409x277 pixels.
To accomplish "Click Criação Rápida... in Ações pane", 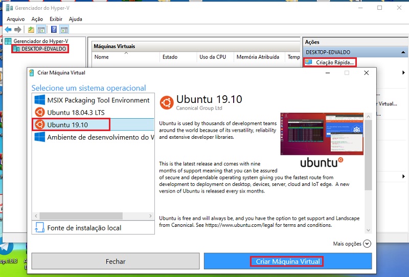I will coord(335,62).
